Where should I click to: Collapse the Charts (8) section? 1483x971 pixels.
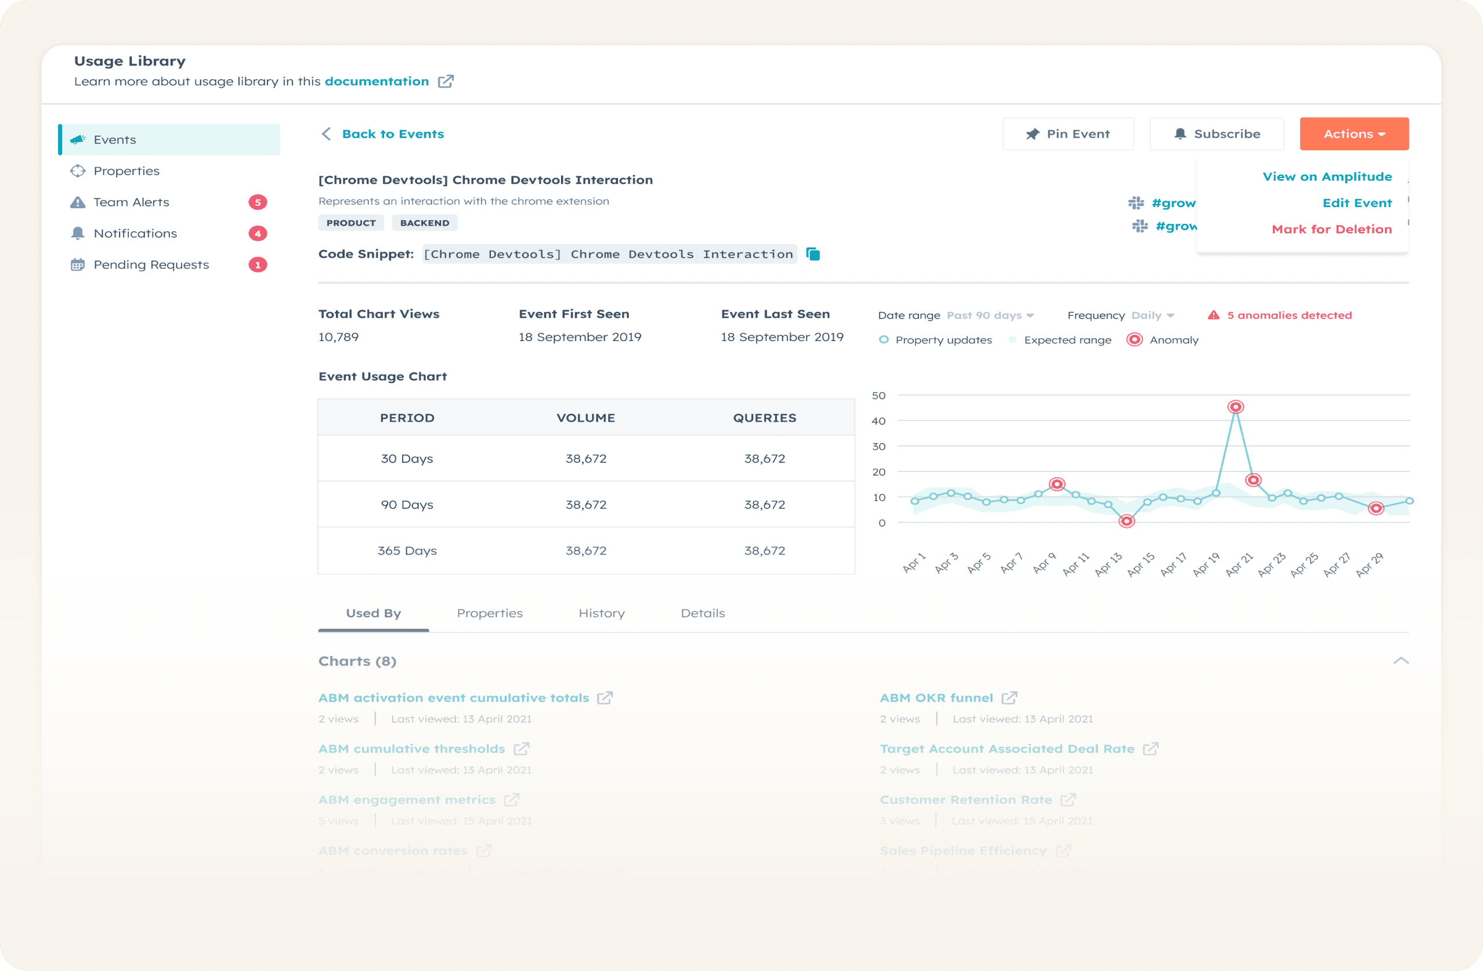click(x=1401, y=661)
